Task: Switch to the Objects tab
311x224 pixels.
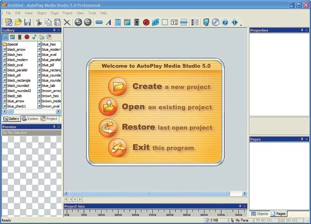Action: pos(260,214)
